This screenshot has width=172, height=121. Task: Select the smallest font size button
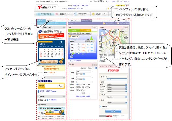click(x=99, y=1)
